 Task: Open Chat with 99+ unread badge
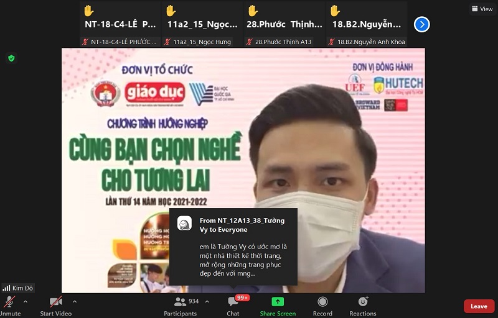pos(233,305)
